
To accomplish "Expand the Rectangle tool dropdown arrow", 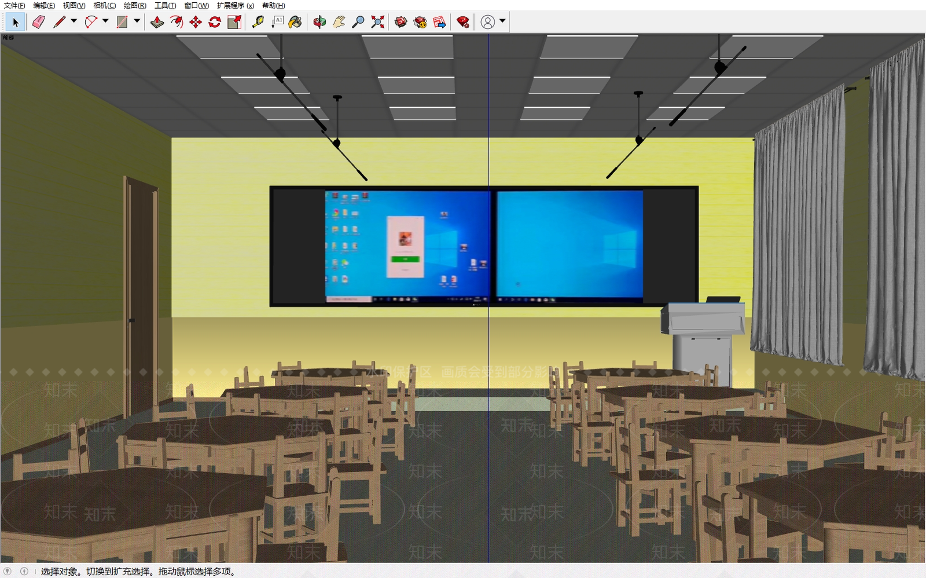I will tap(137, 21).
